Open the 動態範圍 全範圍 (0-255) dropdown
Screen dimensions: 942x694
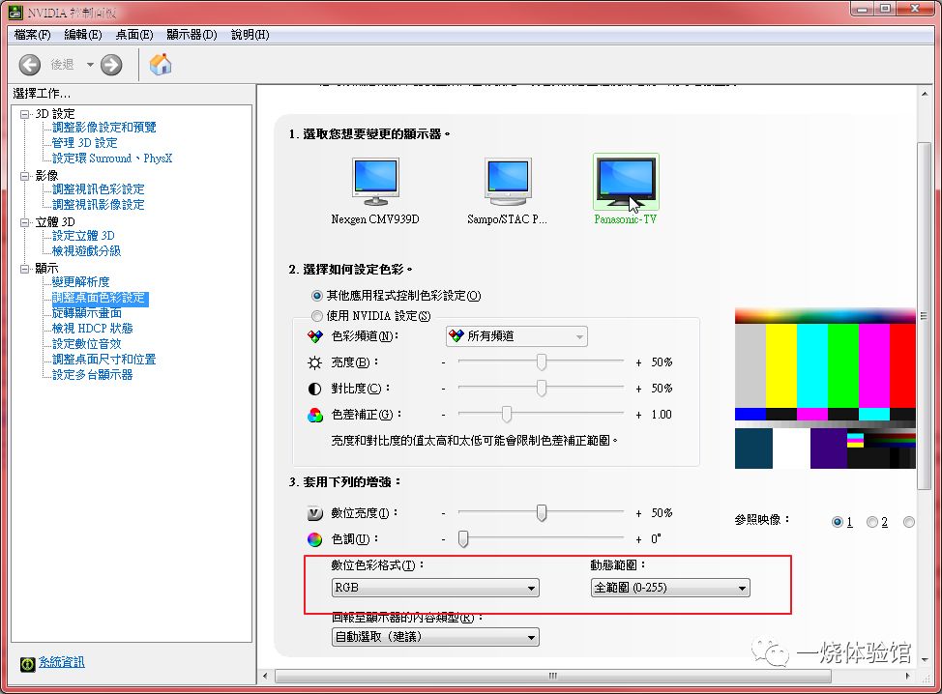point(670,588)
